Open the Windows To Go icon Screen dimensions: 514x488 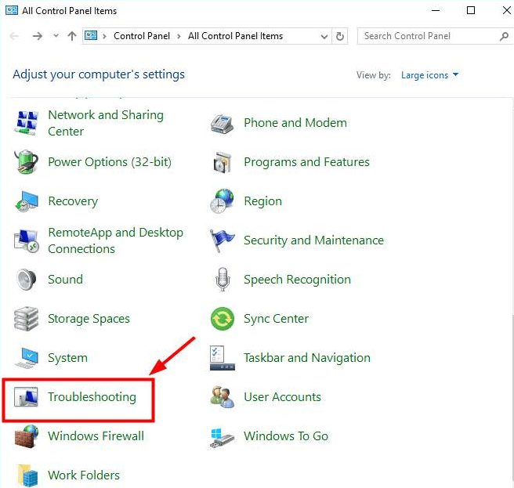tap(223, 436)
